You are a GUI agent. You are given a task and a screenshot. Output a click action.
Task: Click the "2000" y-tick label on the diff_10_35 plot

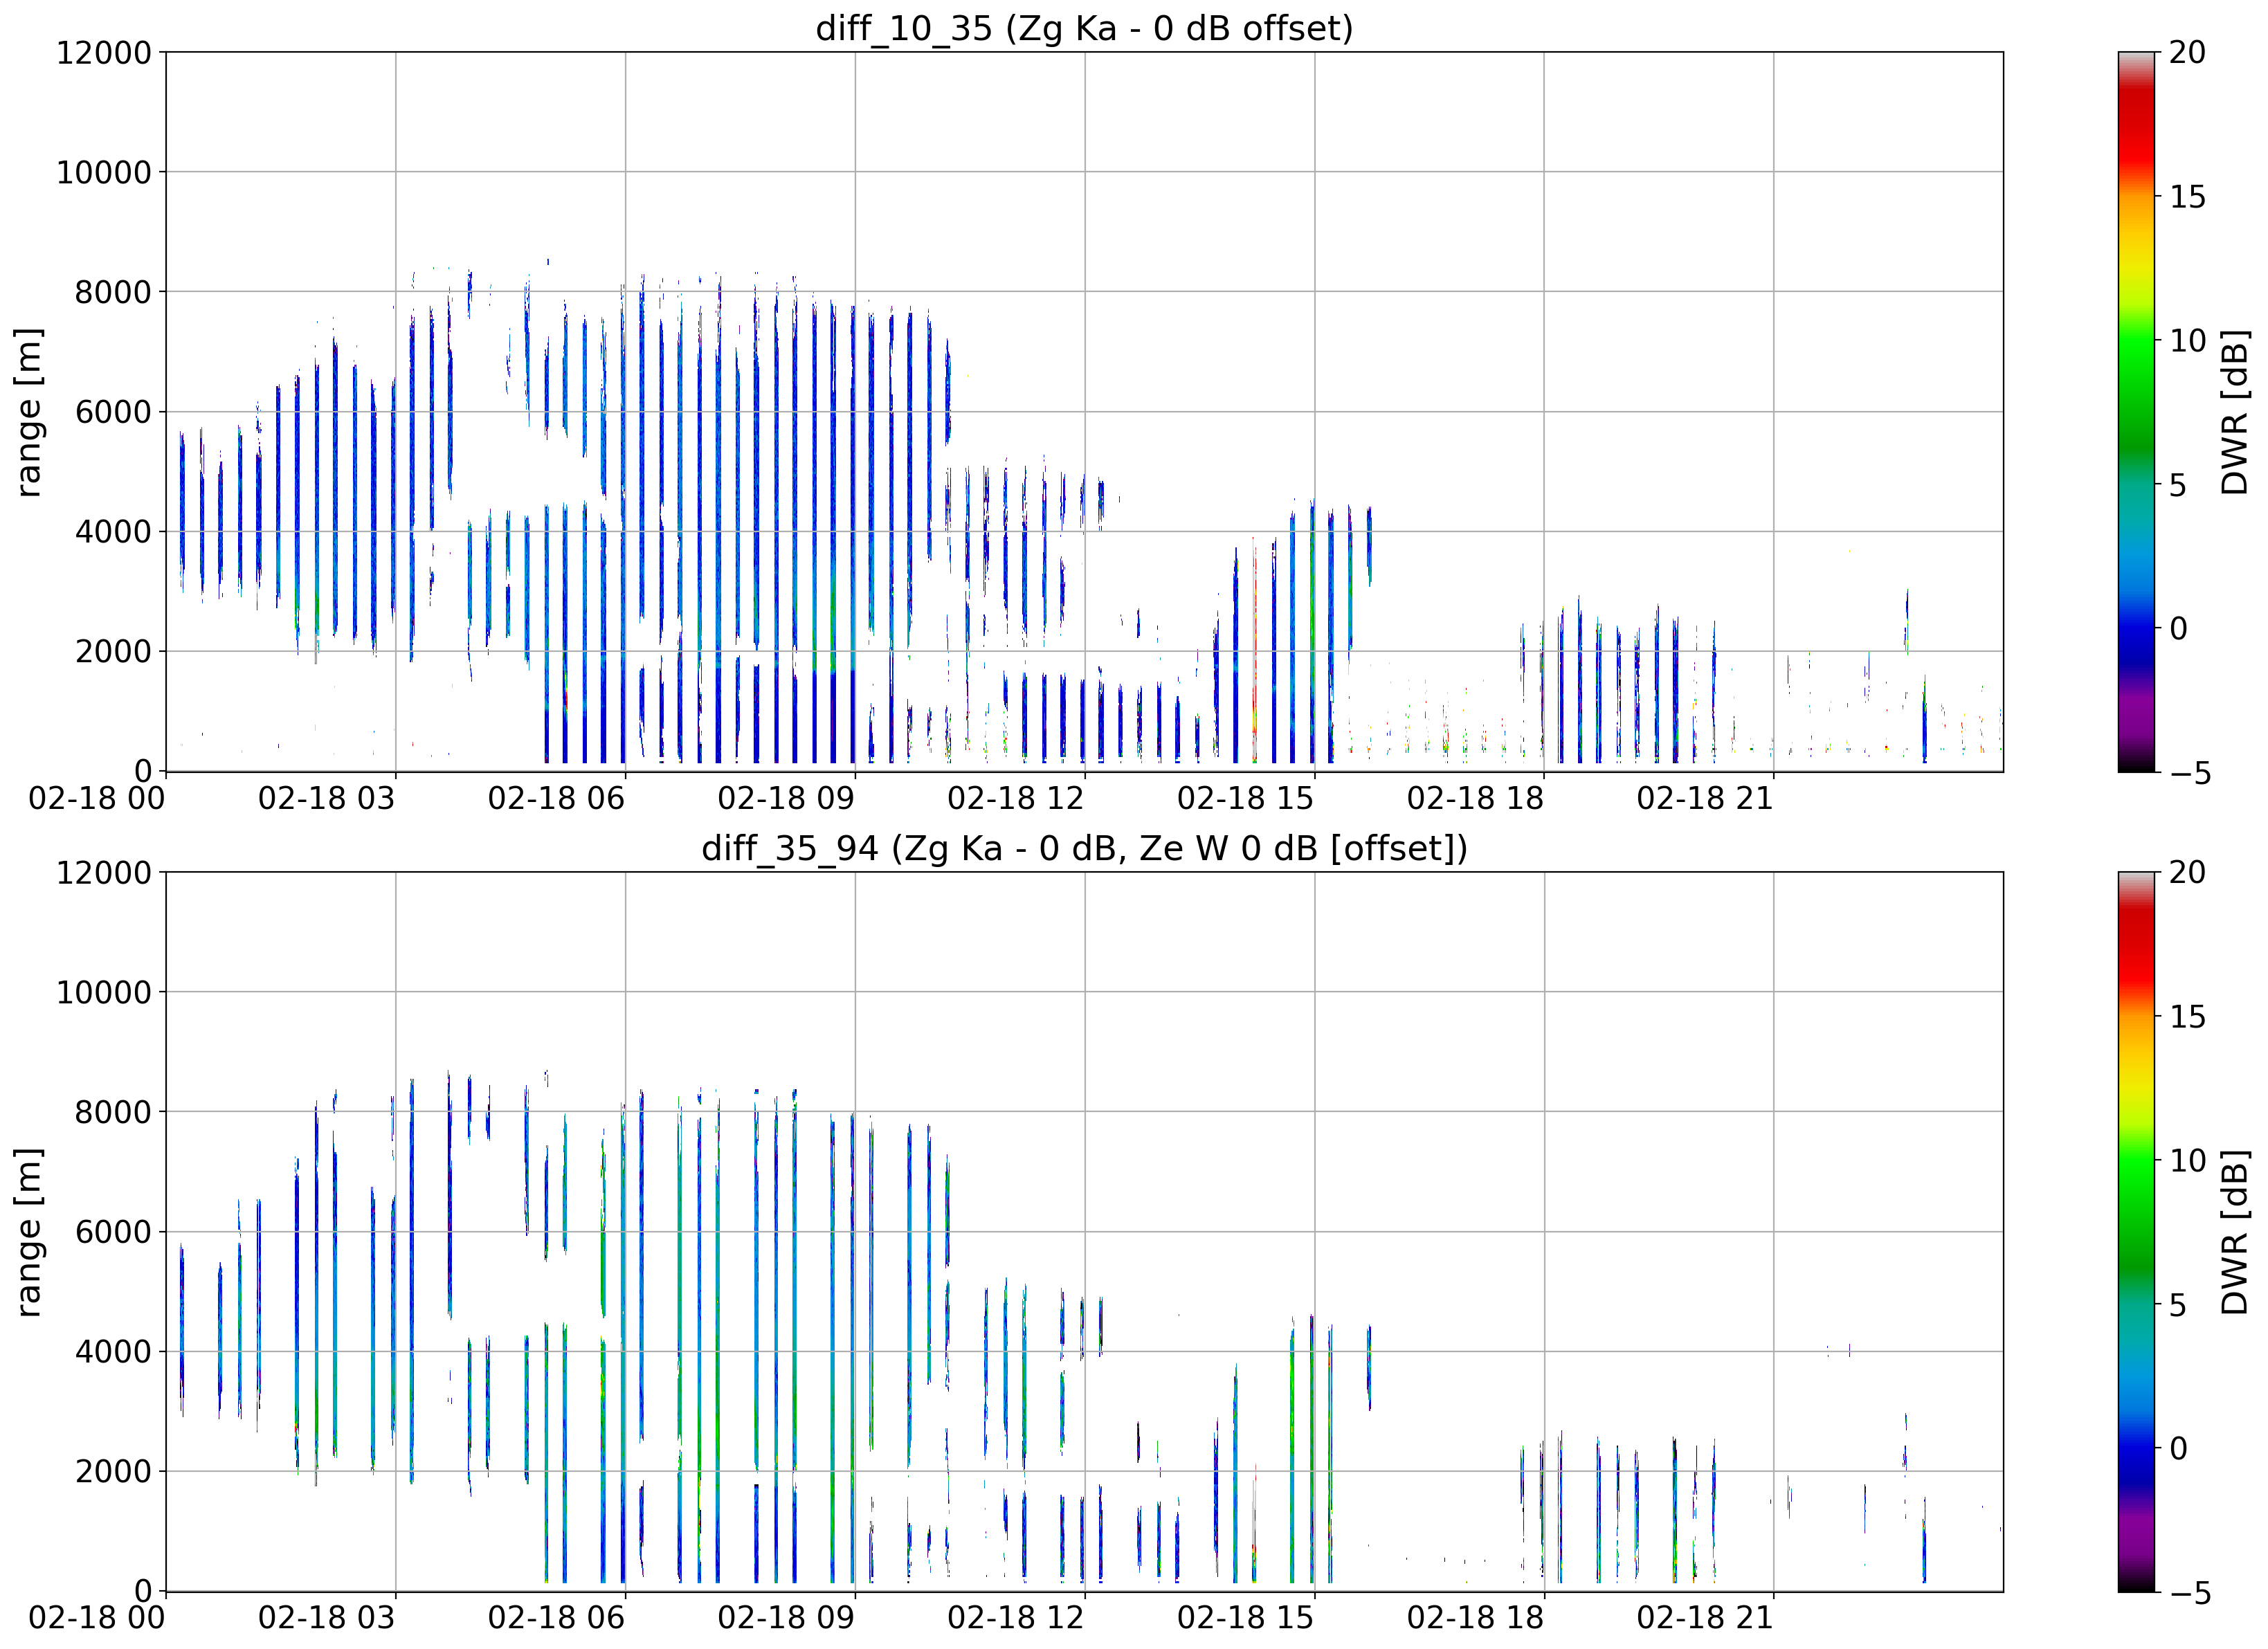(x=113, y=651)
